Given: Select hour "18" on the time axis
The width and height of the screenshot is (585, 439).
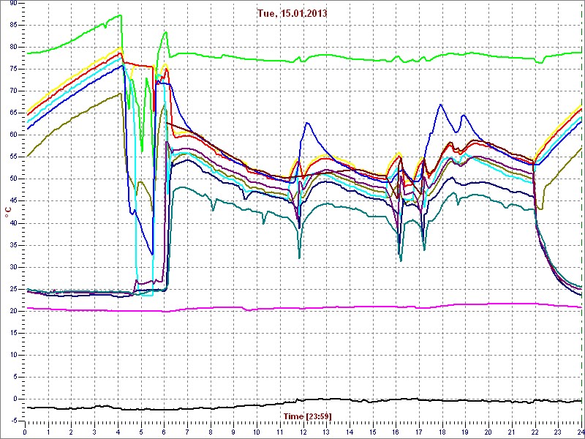Looking at the screenshot, I should pos(442,432).
